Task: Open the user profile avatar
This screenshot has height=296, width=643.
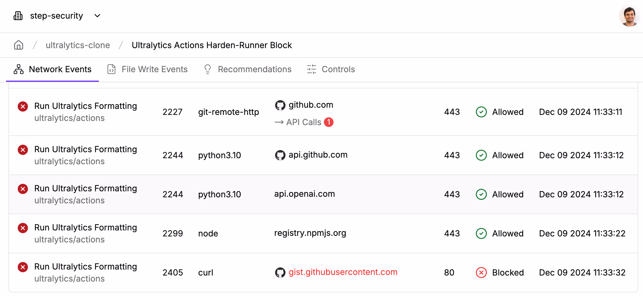Action: point(629,16)
